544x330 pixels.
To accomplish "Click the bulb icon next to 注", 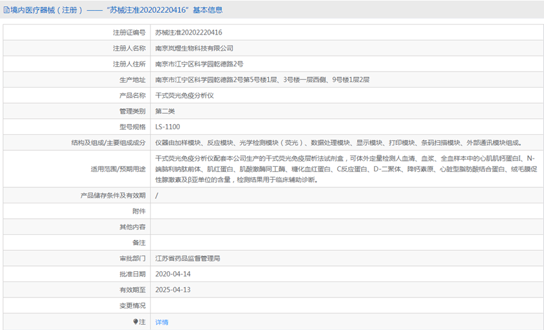I will tap(135, 322).
